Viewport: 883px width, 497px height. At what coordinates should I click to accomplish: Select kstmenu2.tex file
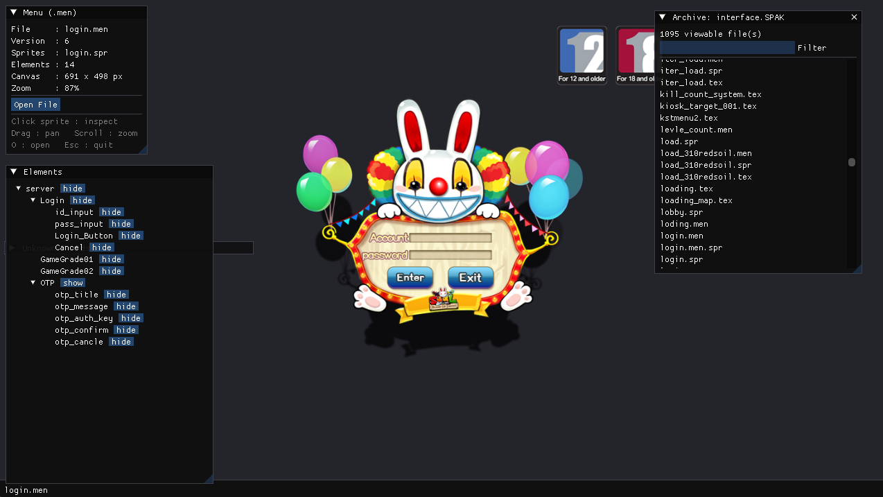[689, 118]
